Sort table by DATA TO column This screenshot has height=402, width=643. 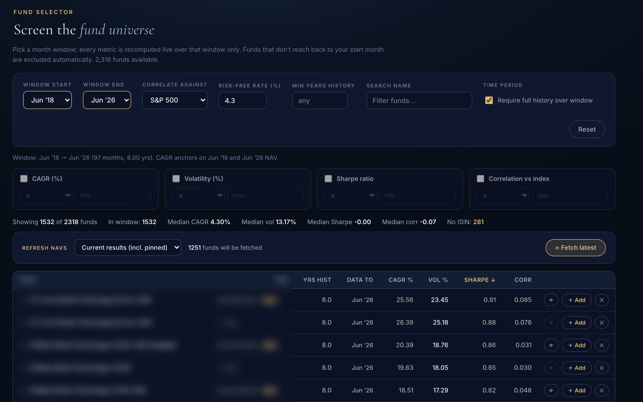point(360,280)
